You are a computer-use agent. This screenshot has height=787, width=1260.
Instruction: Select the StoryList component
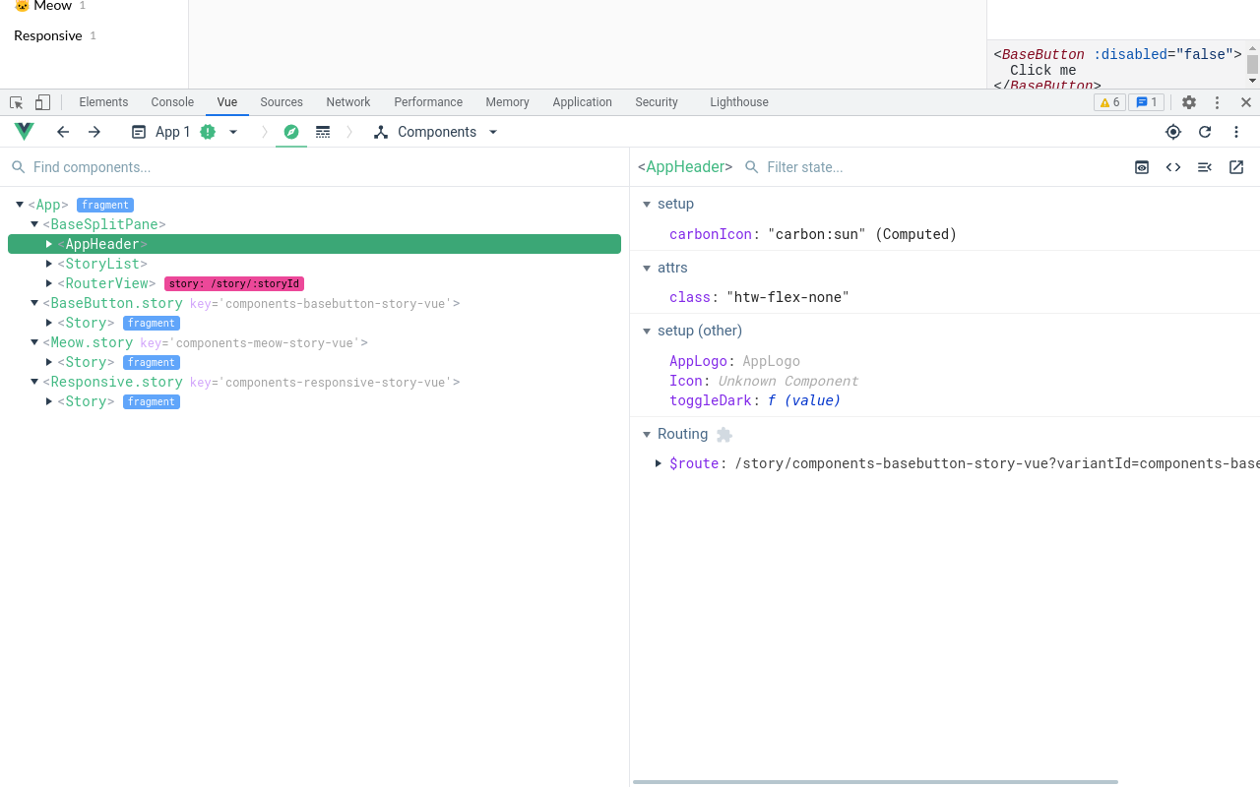[x=102, y=263]
